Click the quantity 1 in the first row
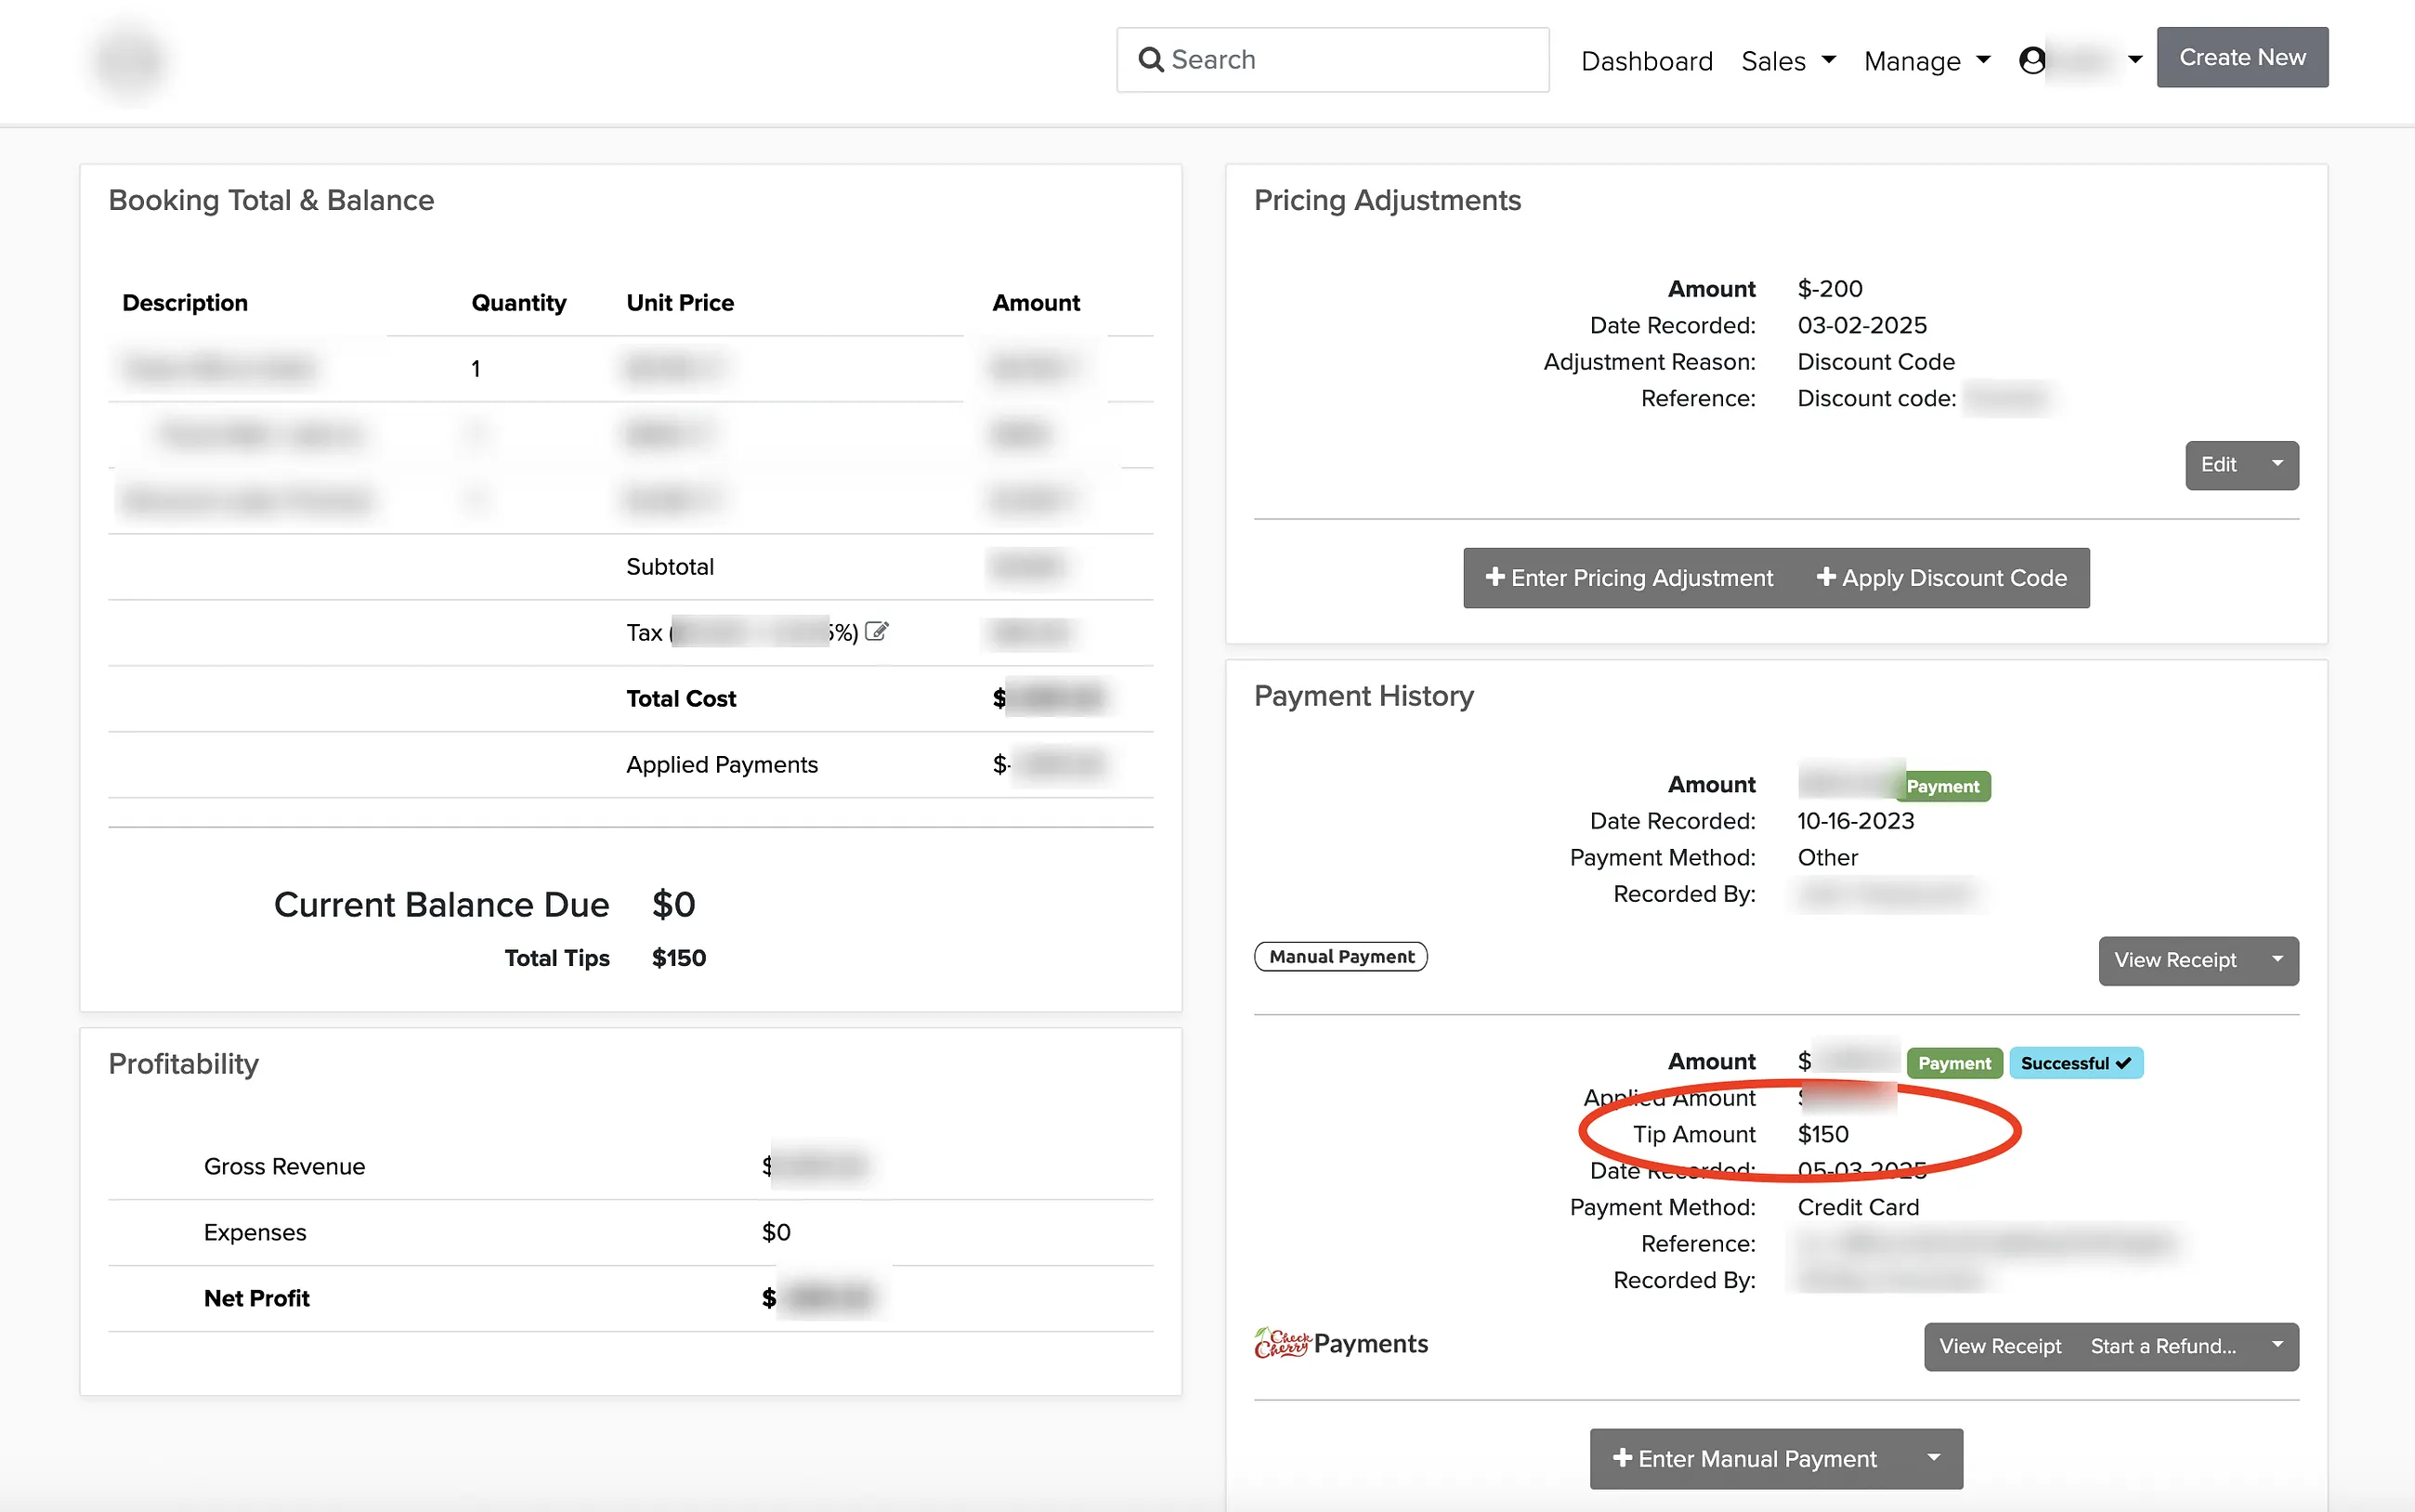This screenshot has height=1512, width=2415. 476,369
